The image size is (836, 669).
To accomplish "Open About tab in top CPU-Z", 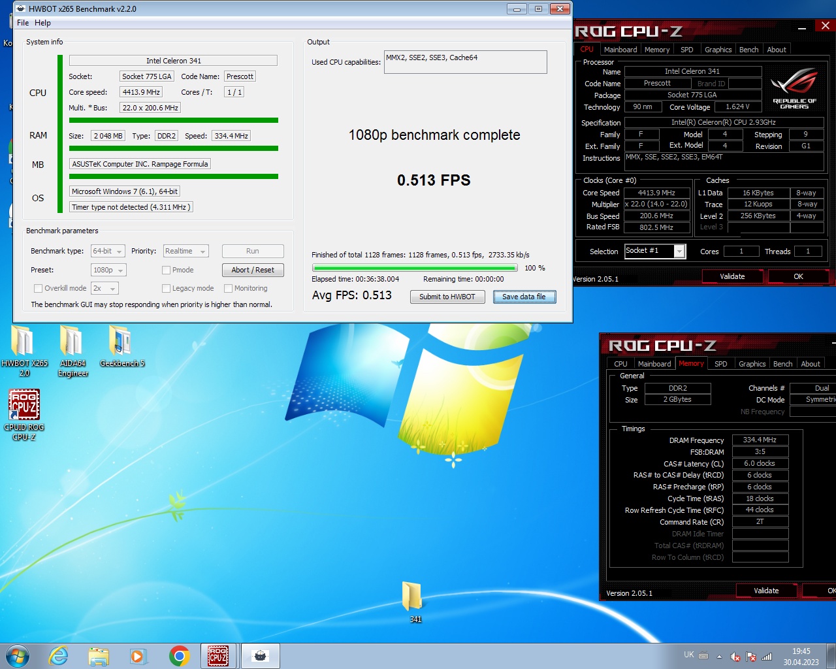I will pos(777,50).
